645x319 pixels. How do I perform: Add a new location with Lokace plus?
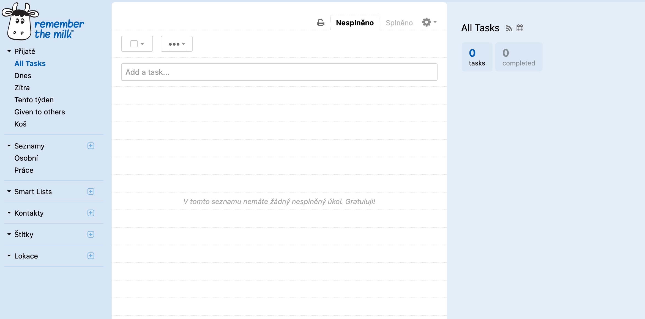tap(91, 256)
